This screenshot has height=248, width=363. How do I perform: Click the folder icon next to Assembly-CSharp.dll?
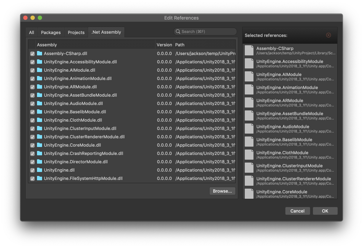tap(40, 53)
